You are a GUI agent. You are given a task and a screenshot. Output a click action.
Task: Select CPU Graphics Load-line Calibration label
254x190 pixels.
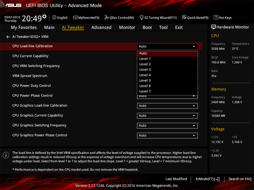coord(40,106)
